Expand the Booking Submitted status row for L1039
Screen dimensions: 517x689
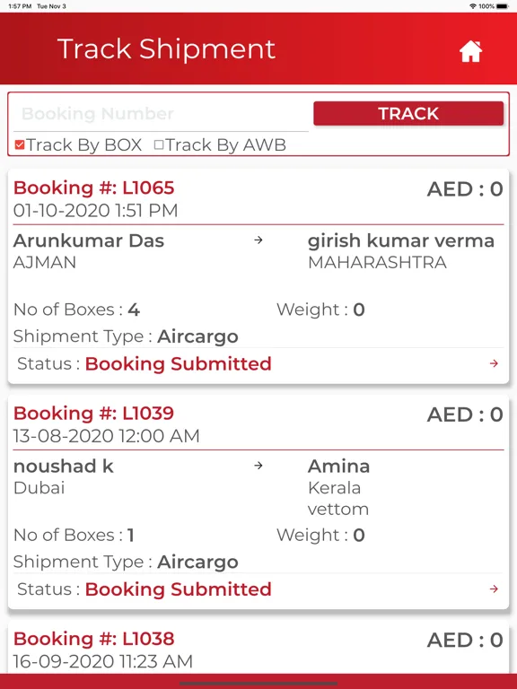(x=258, y=589)
